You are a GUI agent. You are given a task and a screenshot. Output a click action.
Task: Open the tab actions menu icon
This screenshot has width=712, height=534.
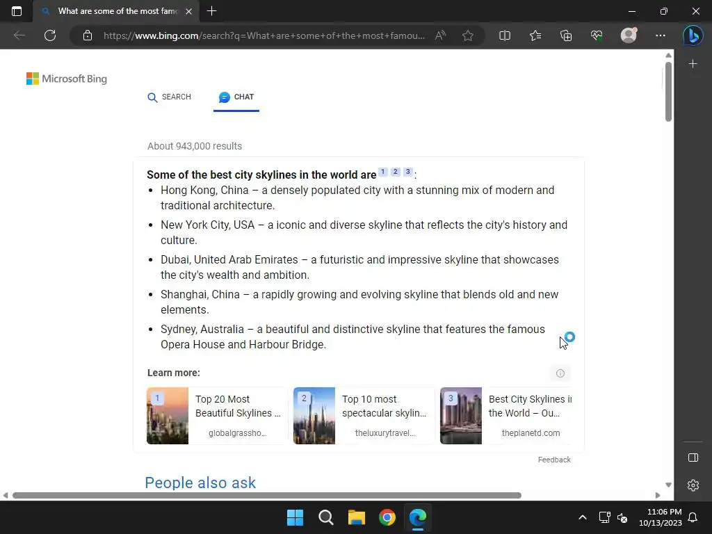tap(17, 11)
